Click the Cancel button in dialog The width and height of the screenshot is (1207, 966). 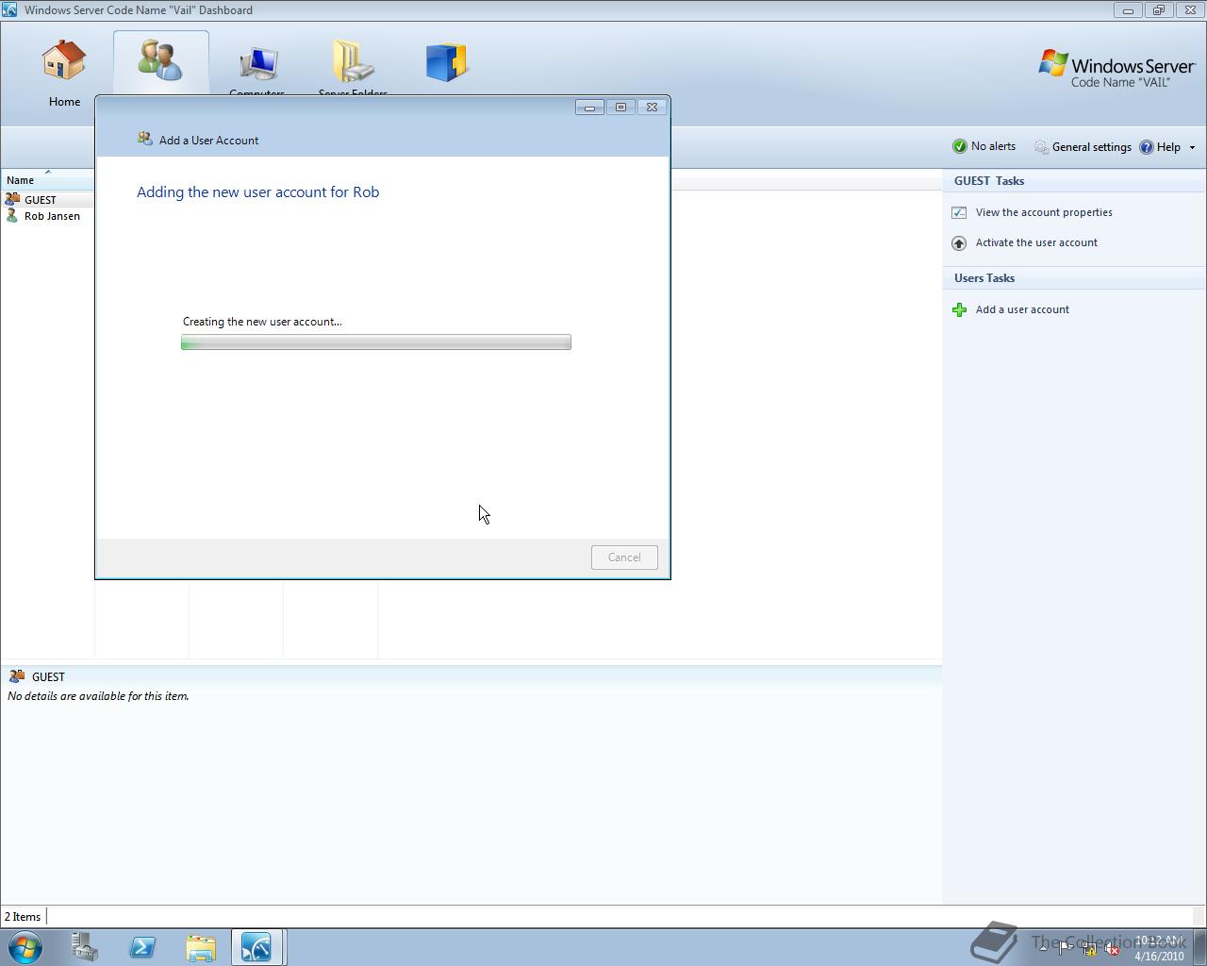tap(624, 558)
